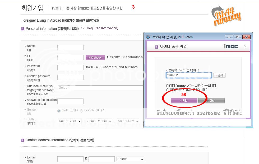Expand the forgot-password question dropdown
This screenshot has width=259, height=164.
[x=100, y=88]
